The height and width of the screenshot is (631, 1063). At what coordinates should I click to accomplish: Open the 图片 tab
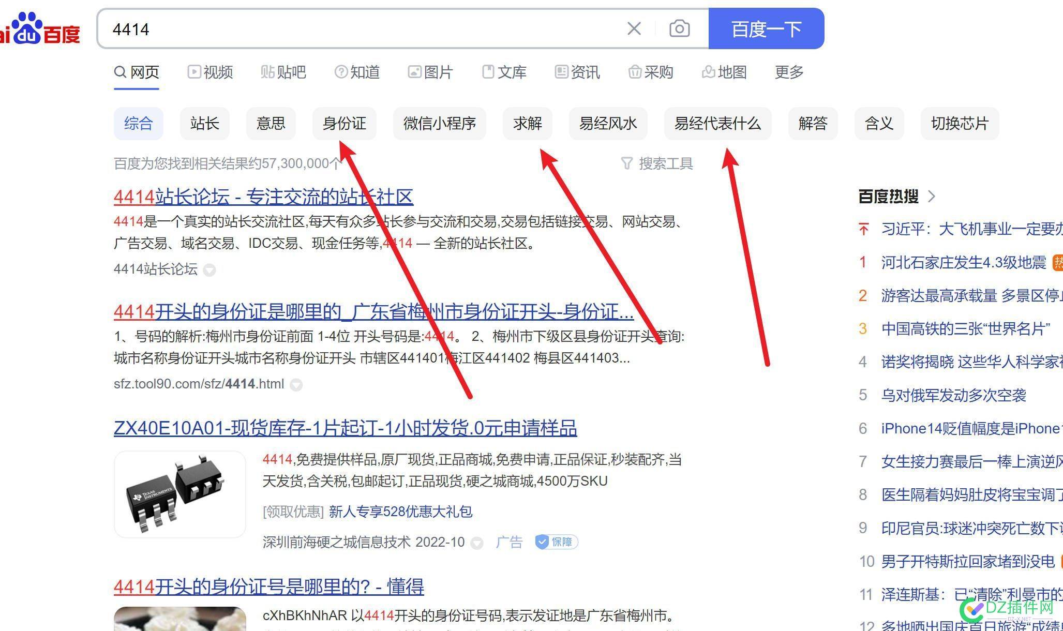[430, 72]
